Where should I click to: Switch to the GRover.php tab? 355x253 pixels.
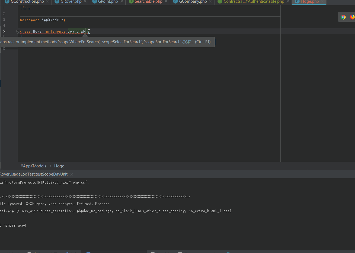71,2
